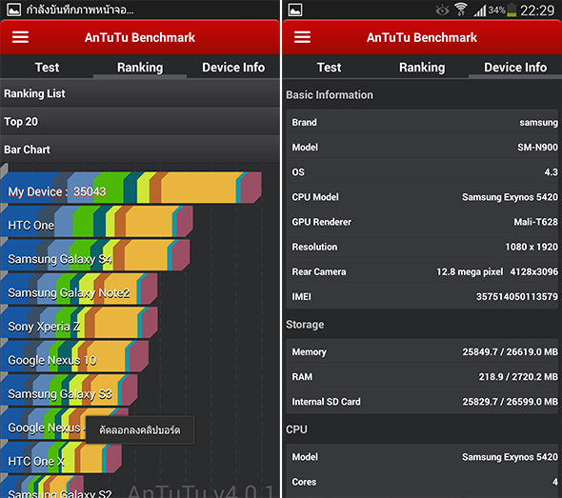This screenshot has height=498, width=562.
Task: Select the My Device 35043 score bar
Action: (x=130, y=188)
